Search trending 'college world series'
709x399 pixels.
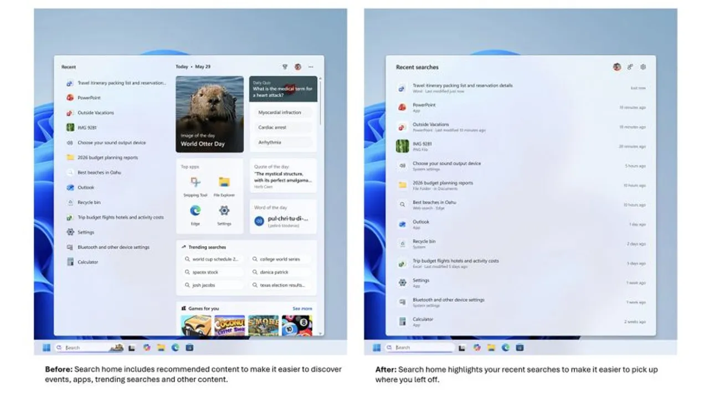(x=280, y=259)
